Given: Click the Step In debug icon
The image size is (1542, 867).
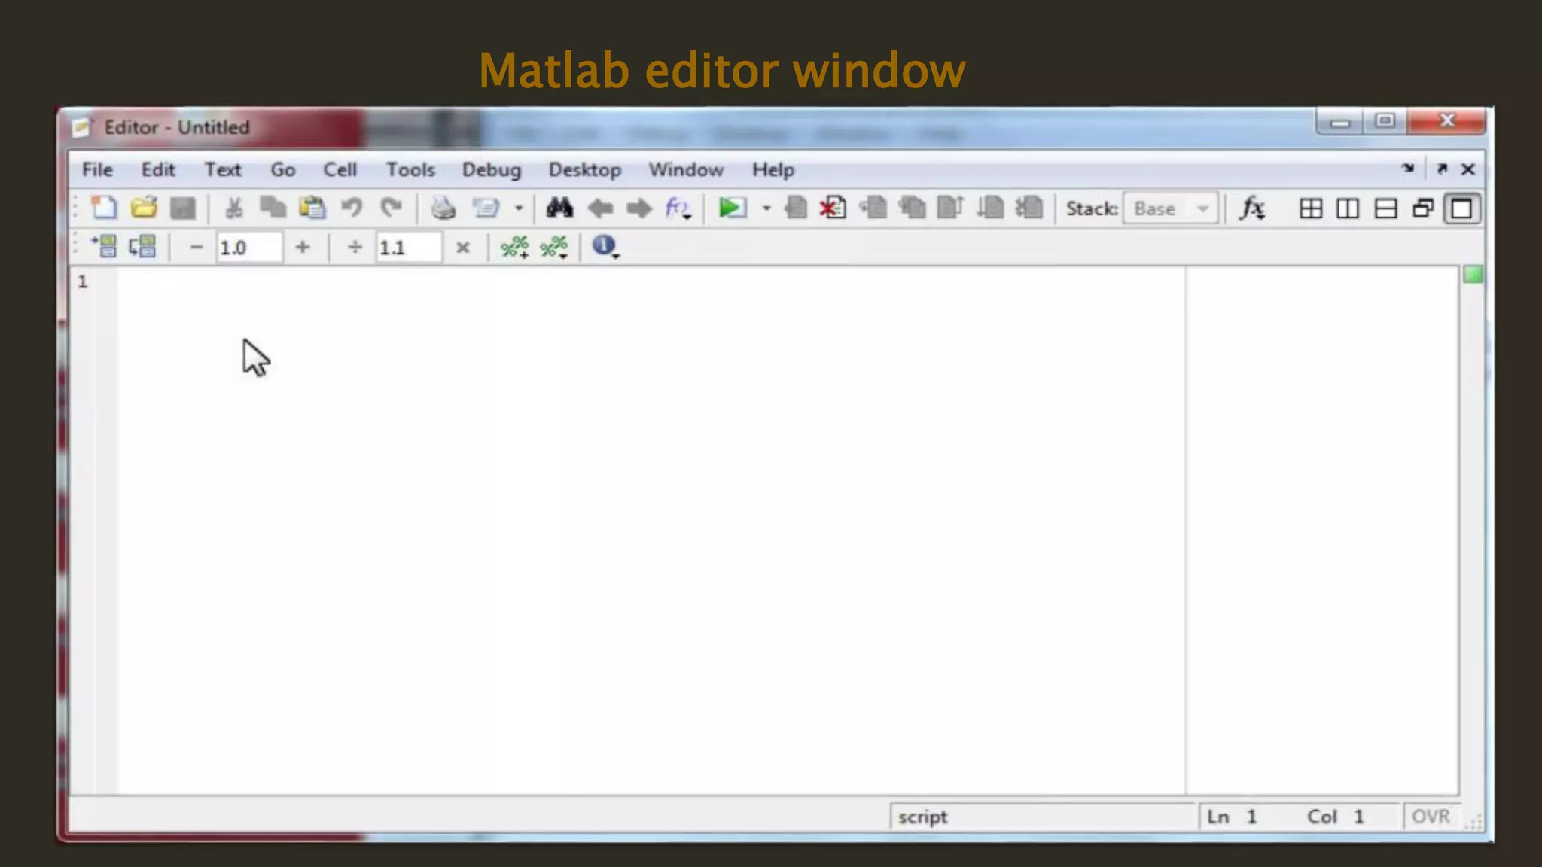Looking at the screenshot, I should pos(912,208).
